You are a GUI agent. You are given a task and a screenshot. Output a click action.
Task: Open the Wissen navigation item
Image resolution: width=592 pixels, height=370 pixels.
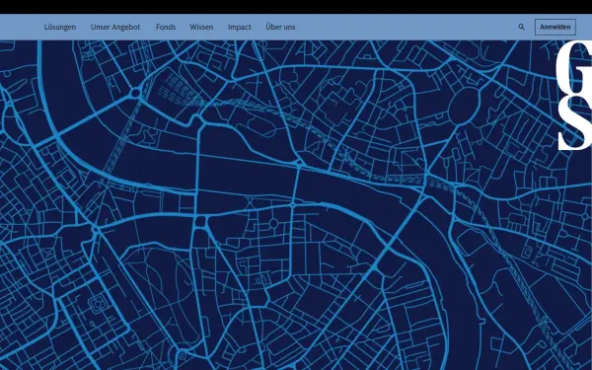pyautogui.click(x=201, y=28)
